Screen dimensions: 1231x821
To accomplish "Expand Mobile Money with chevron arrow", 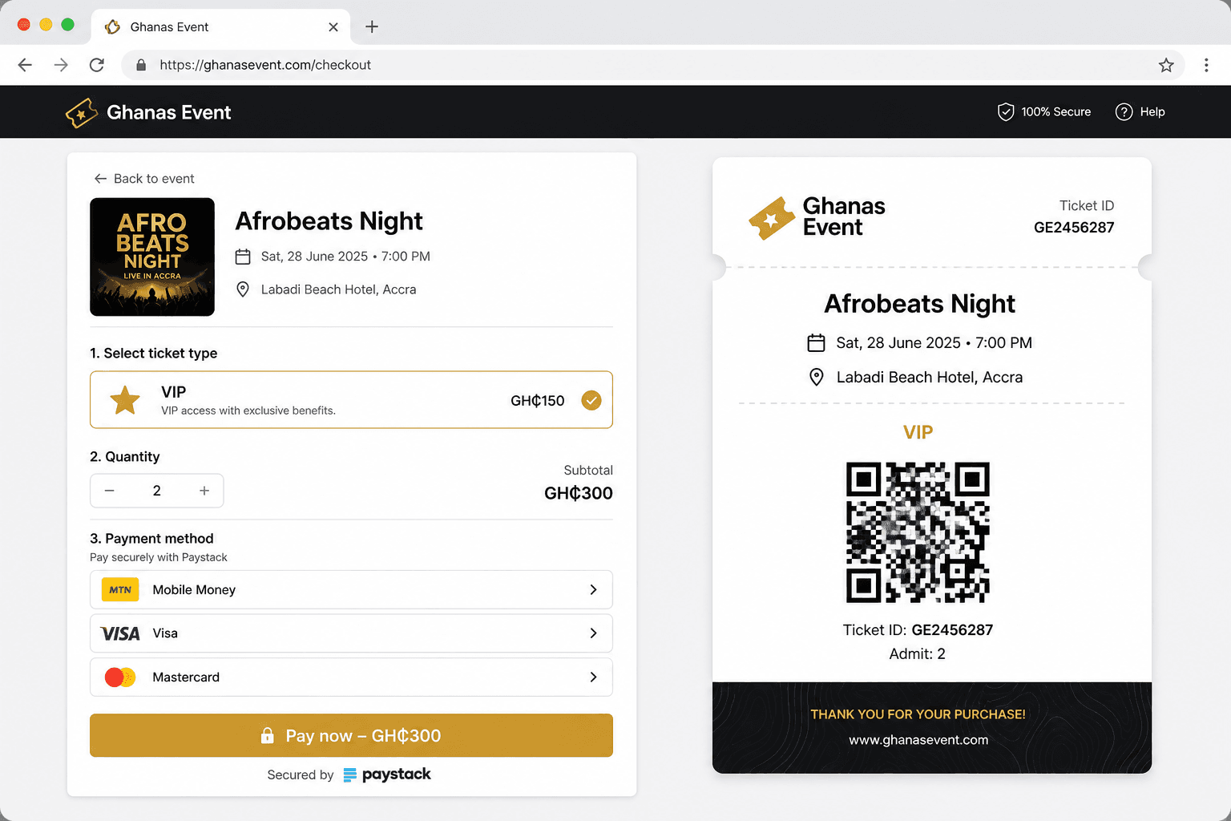I will pyautogui.click(x=593, y=589).
